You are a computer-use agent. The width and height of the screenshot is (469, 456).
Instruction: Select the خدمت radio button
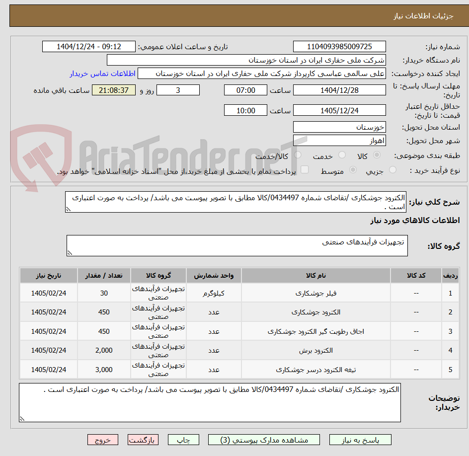coord(342,155)
